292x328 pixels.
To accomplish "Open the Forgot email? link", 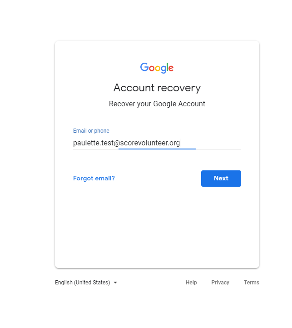I will click(x=94, y=178).
